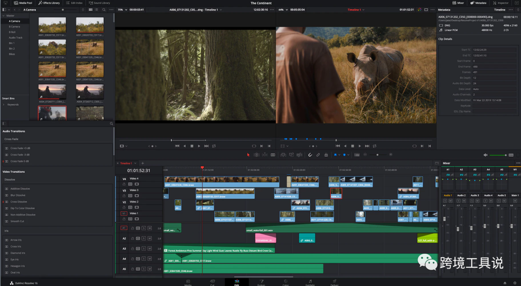Open the blue flag color dropdown
Screen dimensions: 521x286
click(340, 155)
